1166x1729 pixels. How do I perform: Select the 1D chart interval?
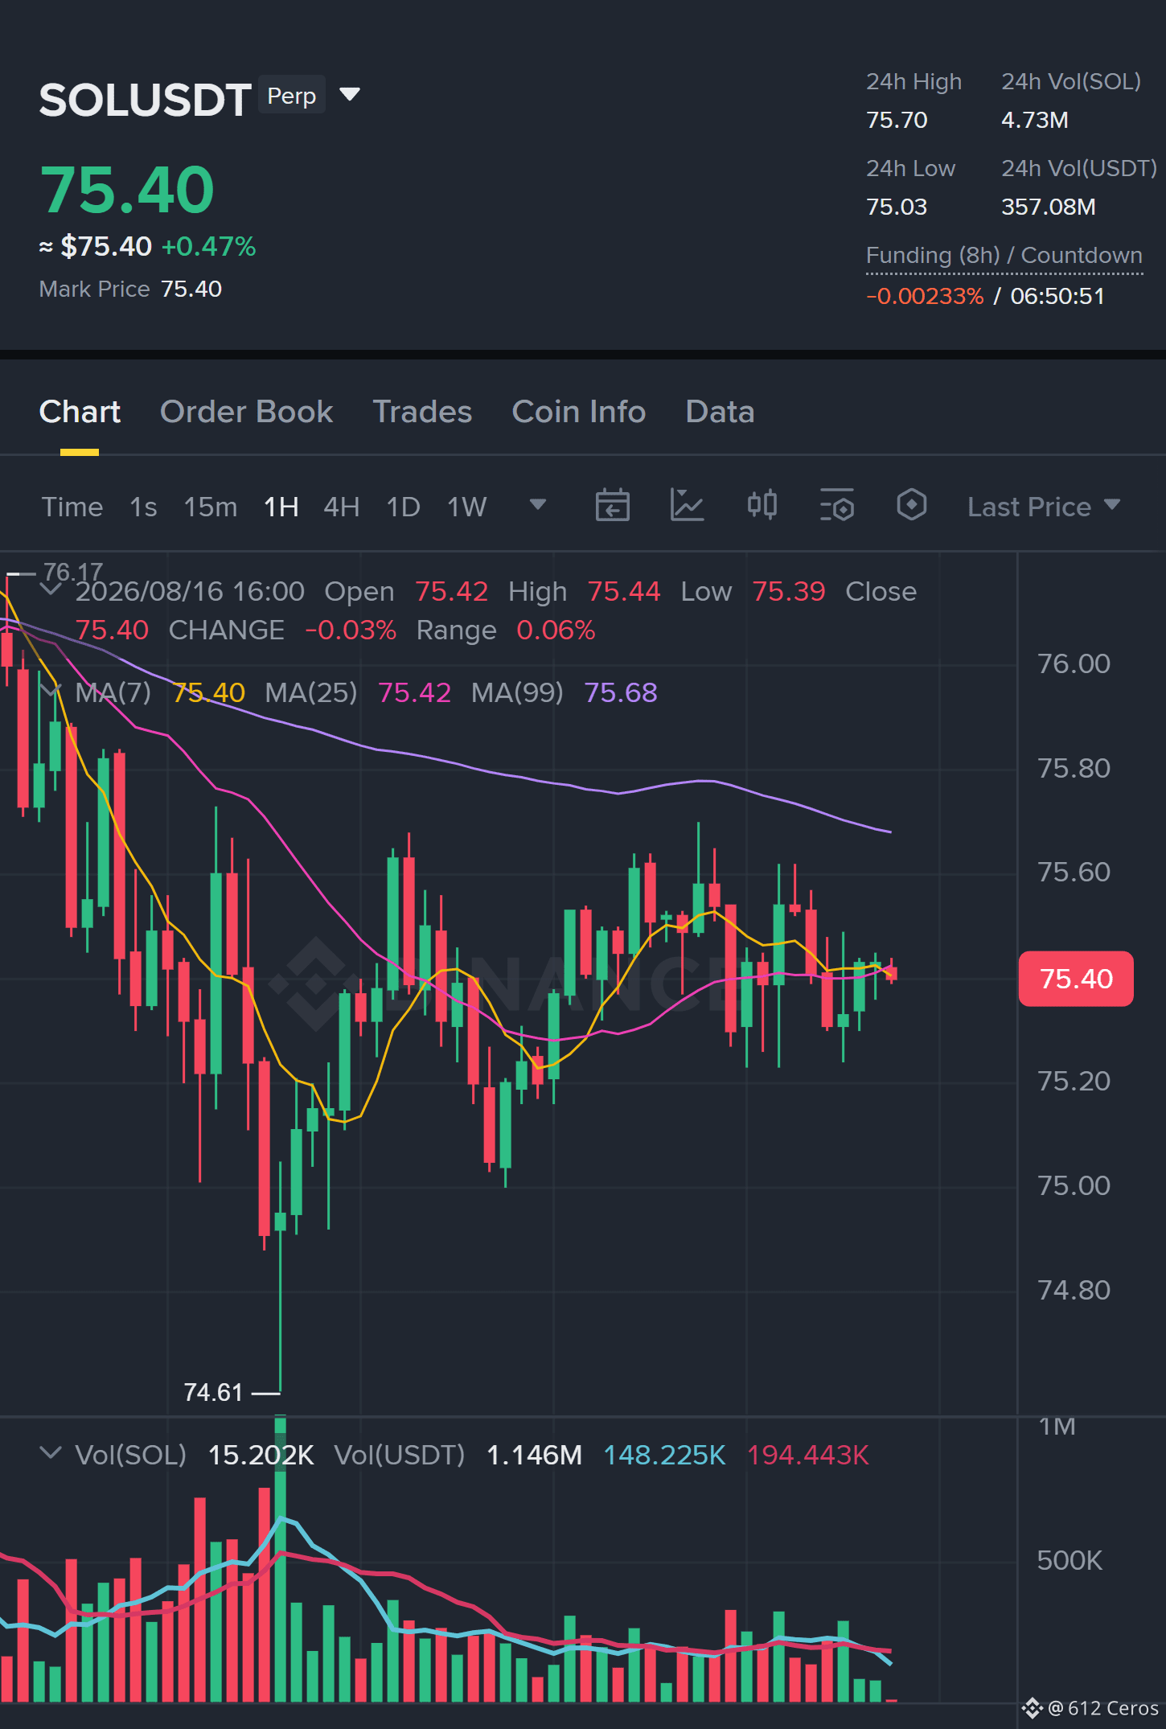403,507
